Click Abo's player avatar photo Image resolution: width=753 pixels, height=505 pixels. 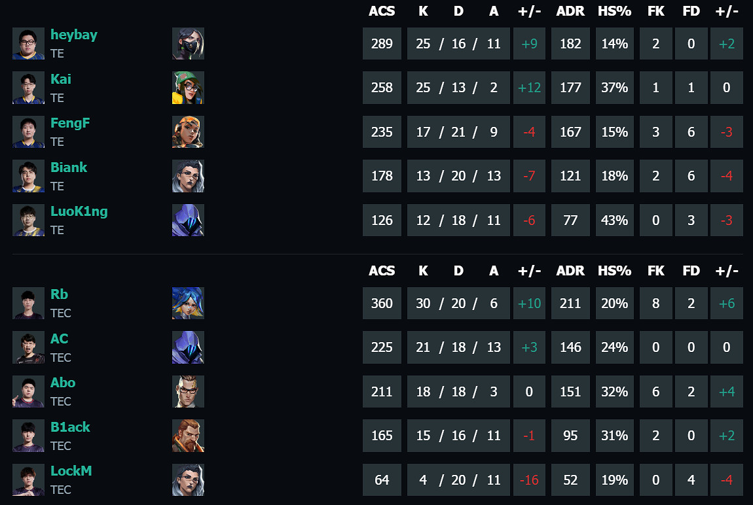28,391
